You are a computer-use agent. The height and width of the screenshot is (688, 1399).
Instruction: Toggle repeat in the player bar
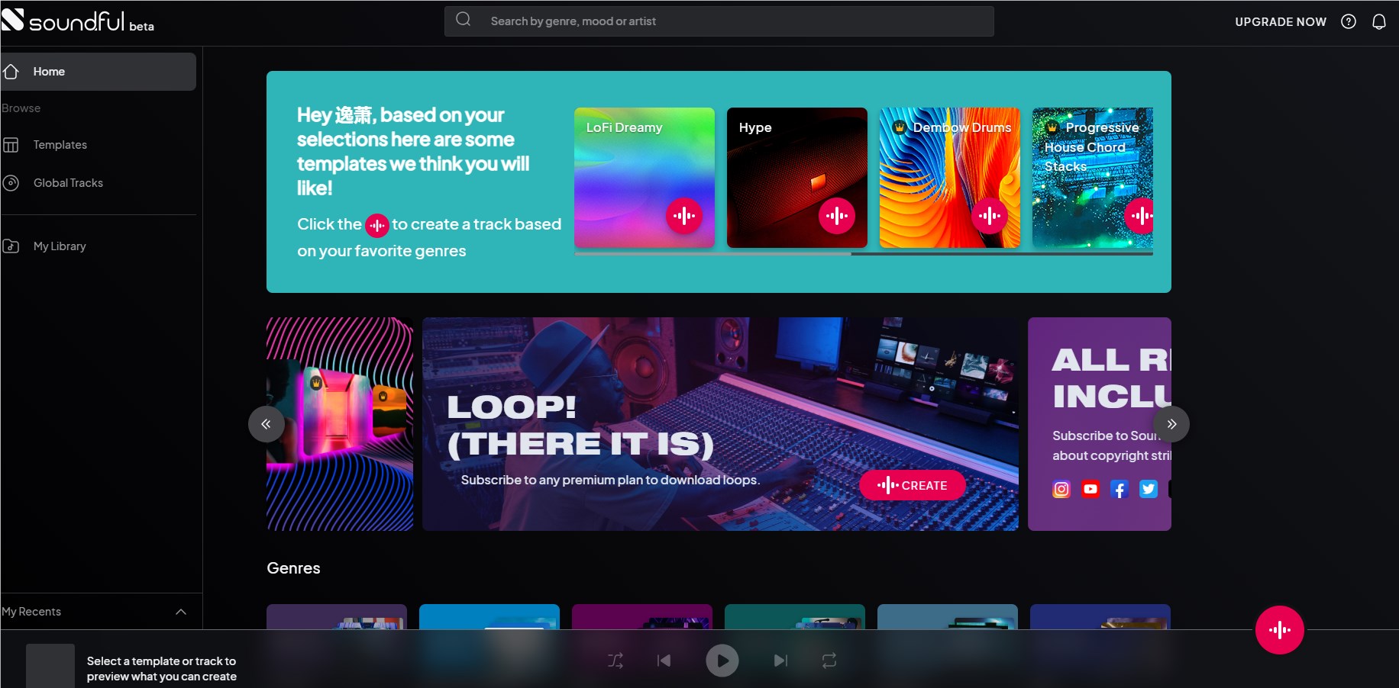(x=829, y=661)
